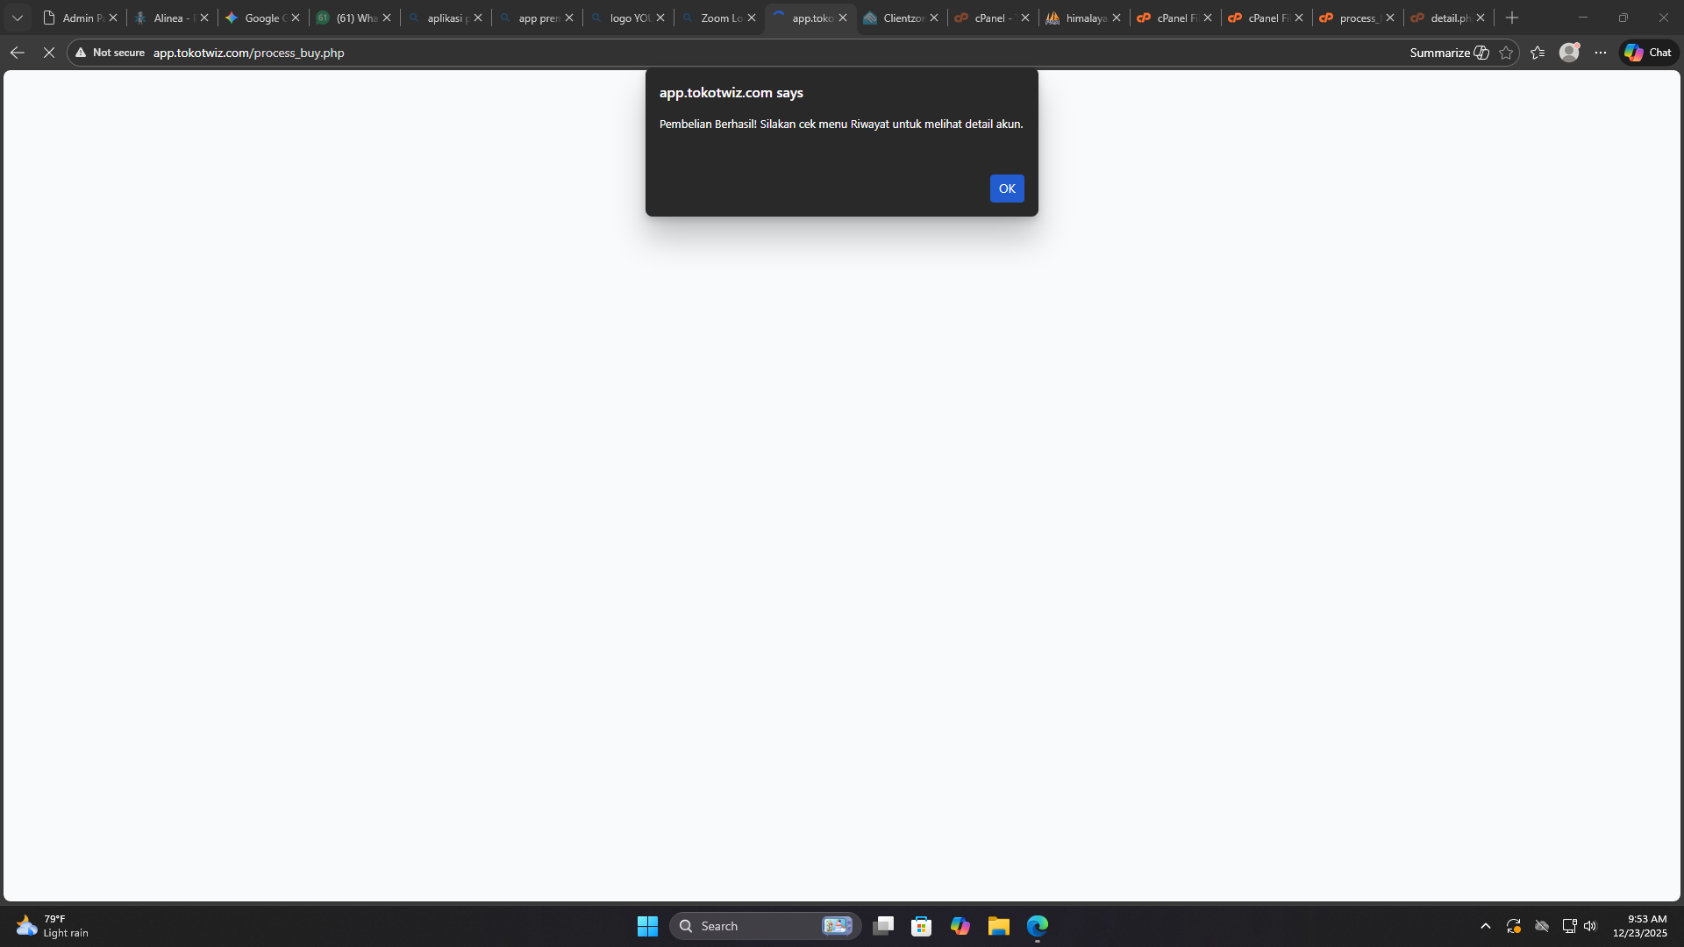Open File Explorer from the taskbar

998,926
